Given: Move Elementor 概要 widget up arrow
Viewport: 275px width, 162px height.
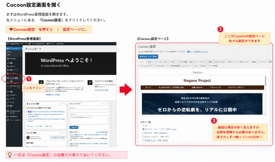Looking at the screenshot, I should 60,133.
